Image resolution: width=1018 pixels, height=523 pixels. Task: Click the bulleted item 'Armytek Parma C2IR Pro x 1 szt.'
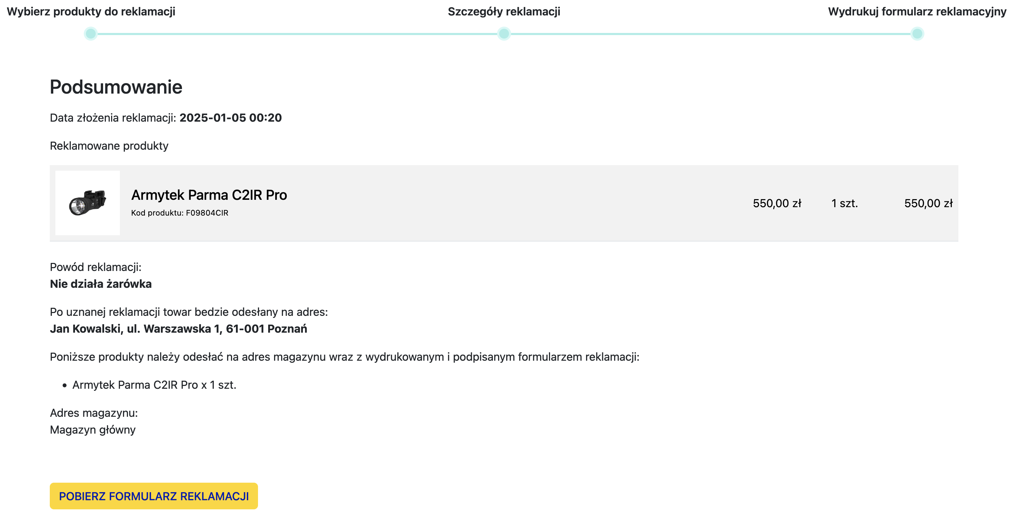[154, 385]
